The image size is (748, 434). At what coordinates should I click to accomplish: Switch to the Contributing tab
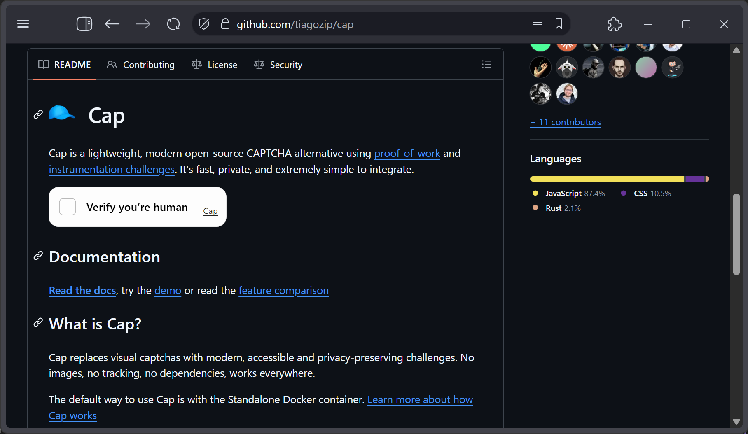[x=141, y=65]
